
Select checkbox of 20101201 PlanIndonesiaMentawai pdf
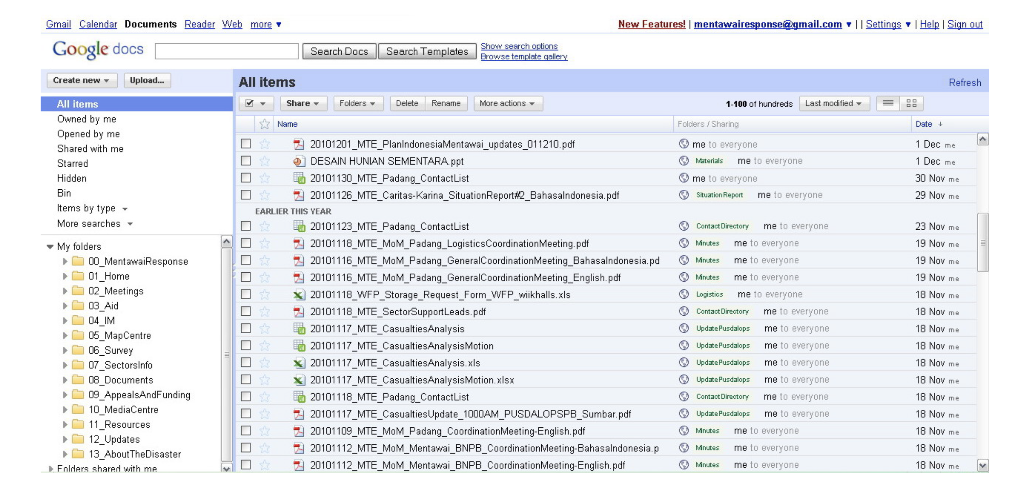[246, 144]
